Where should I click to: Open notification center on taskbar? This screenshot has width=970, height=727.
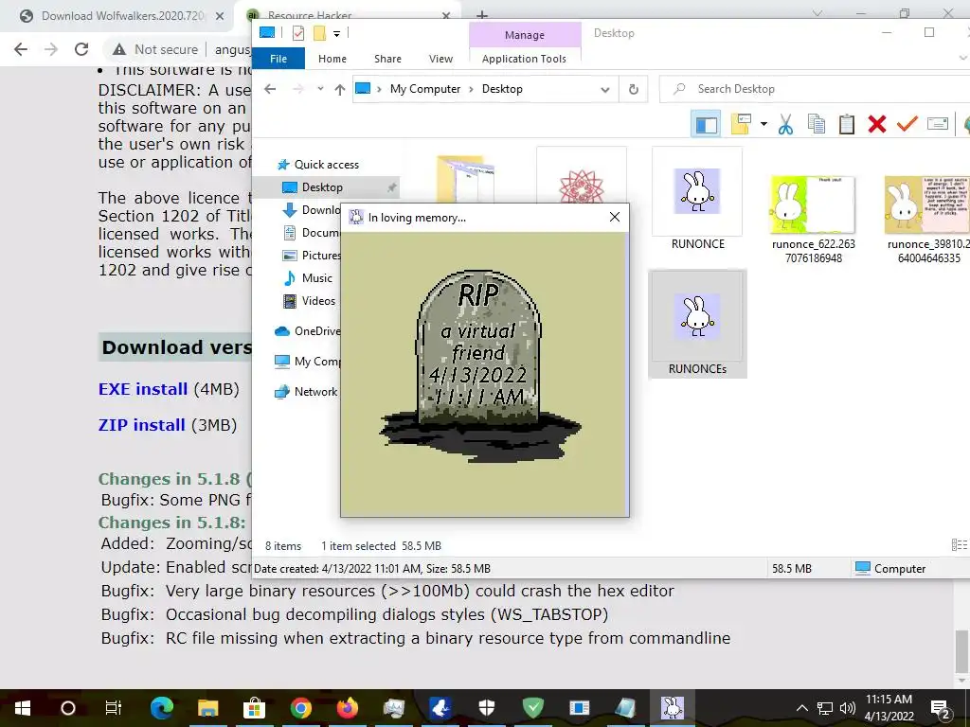click(941, 708)
